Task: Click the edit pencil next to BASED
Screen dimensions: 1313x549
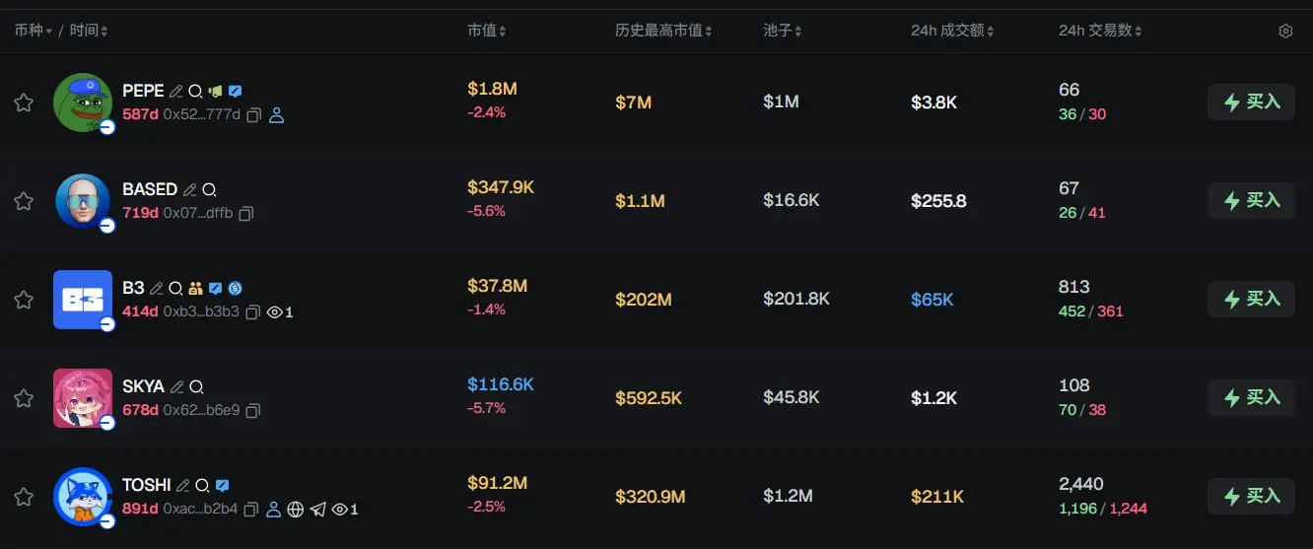Action: pos(189,189)
